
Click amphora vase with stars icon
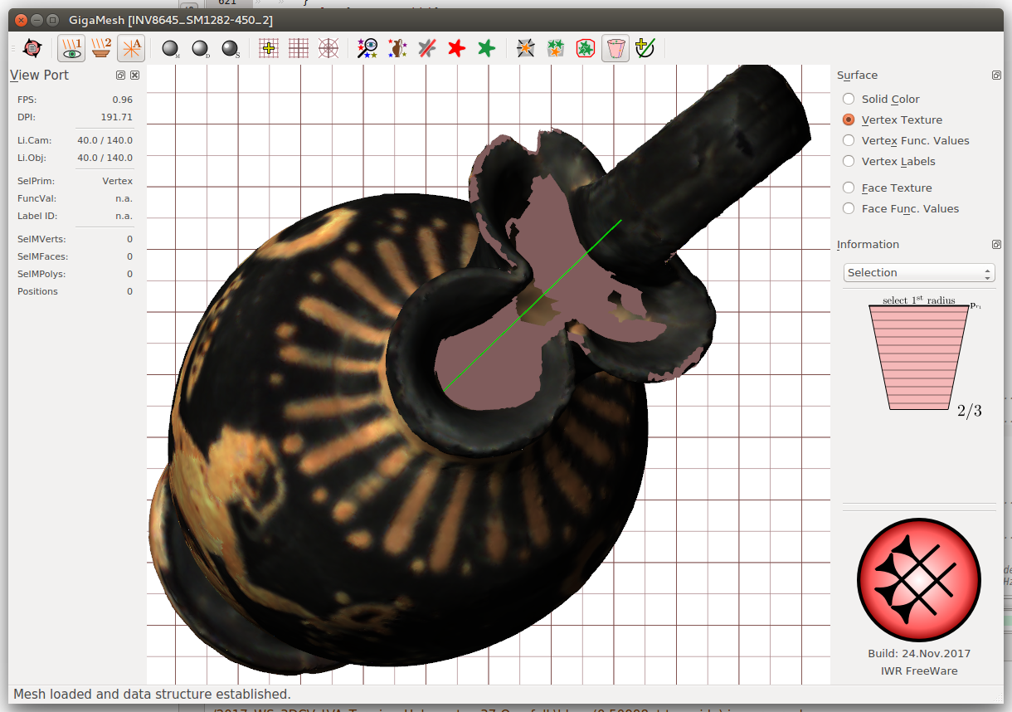click(x=397, y=49)
